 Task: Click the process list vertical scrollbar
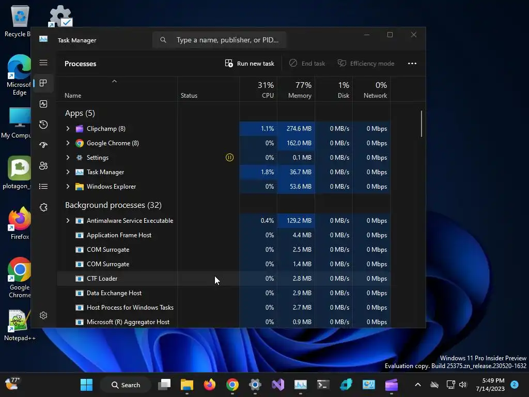[x=422, y=124]
